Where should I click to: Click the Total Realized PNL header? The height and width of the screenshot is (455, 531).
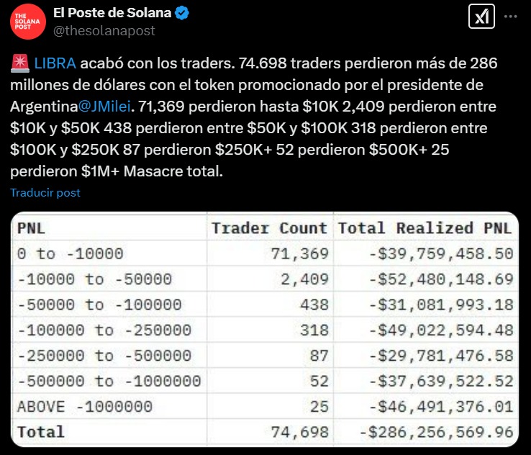[x=425, y=228]
